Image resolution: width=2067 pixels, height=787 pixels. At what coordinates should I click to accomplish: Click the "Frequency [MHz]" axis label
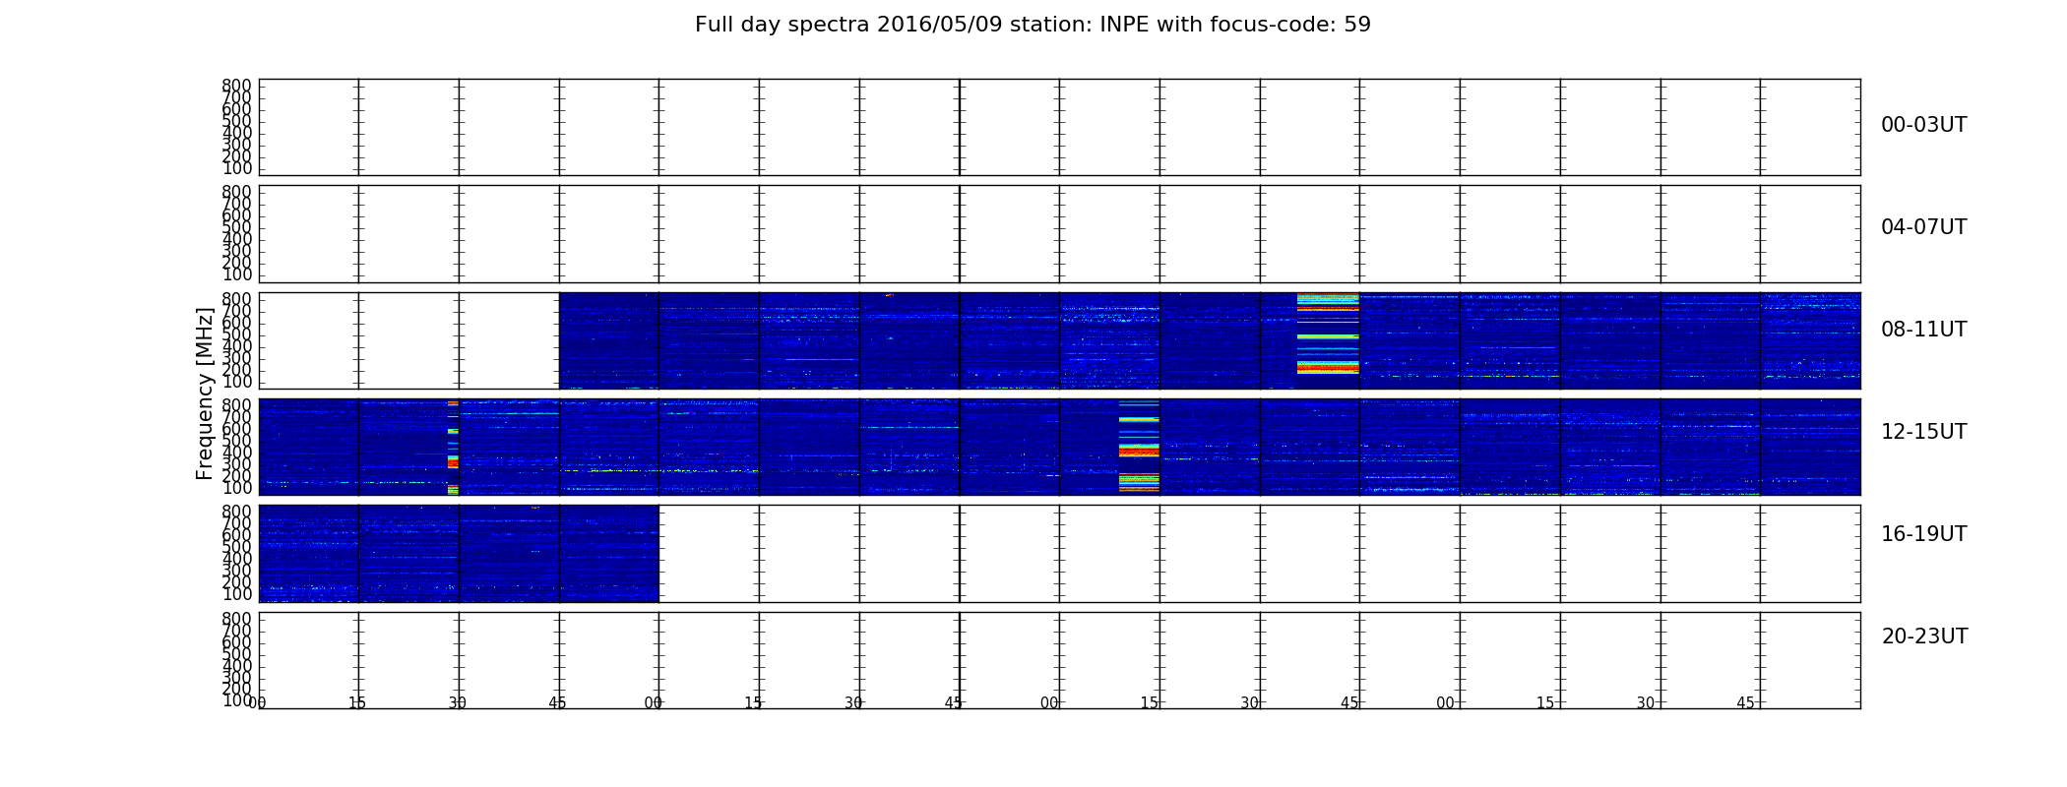[205, 393]
